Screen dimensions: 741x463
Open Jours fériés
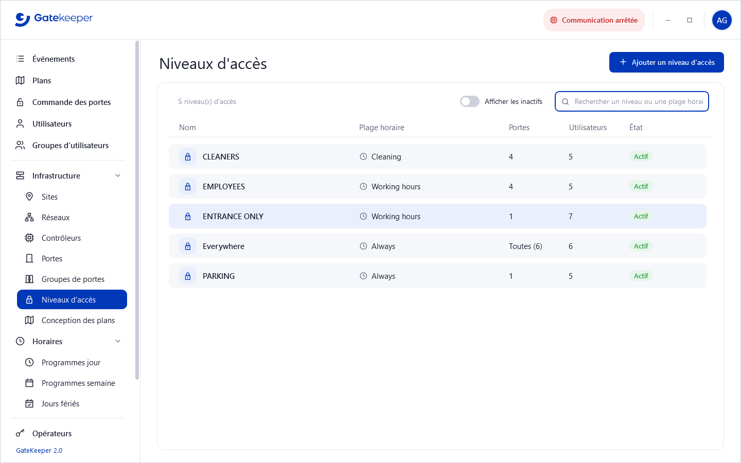coord(72,403)
